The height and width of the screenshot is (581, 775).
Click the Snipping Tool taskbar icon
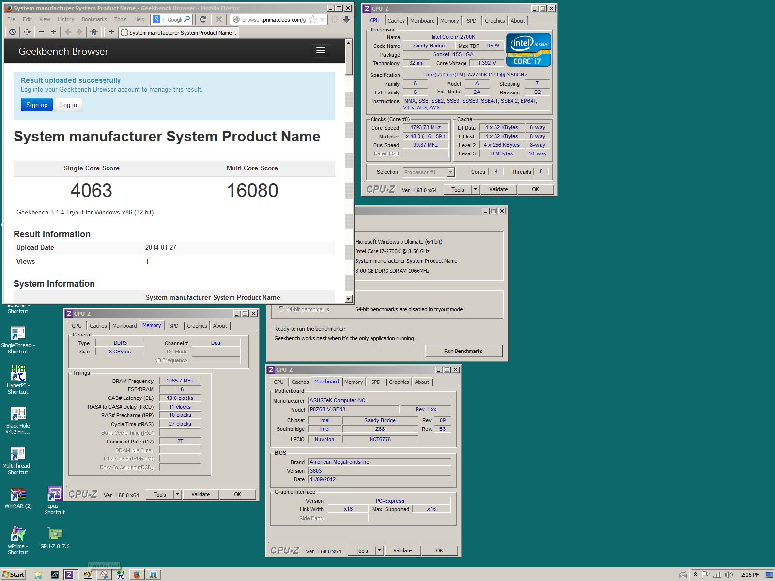tap(104, 575)
